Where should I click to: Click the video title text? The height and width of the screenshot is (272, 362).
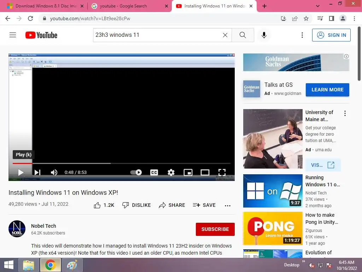pyautogui.click(x=63, y=193)
